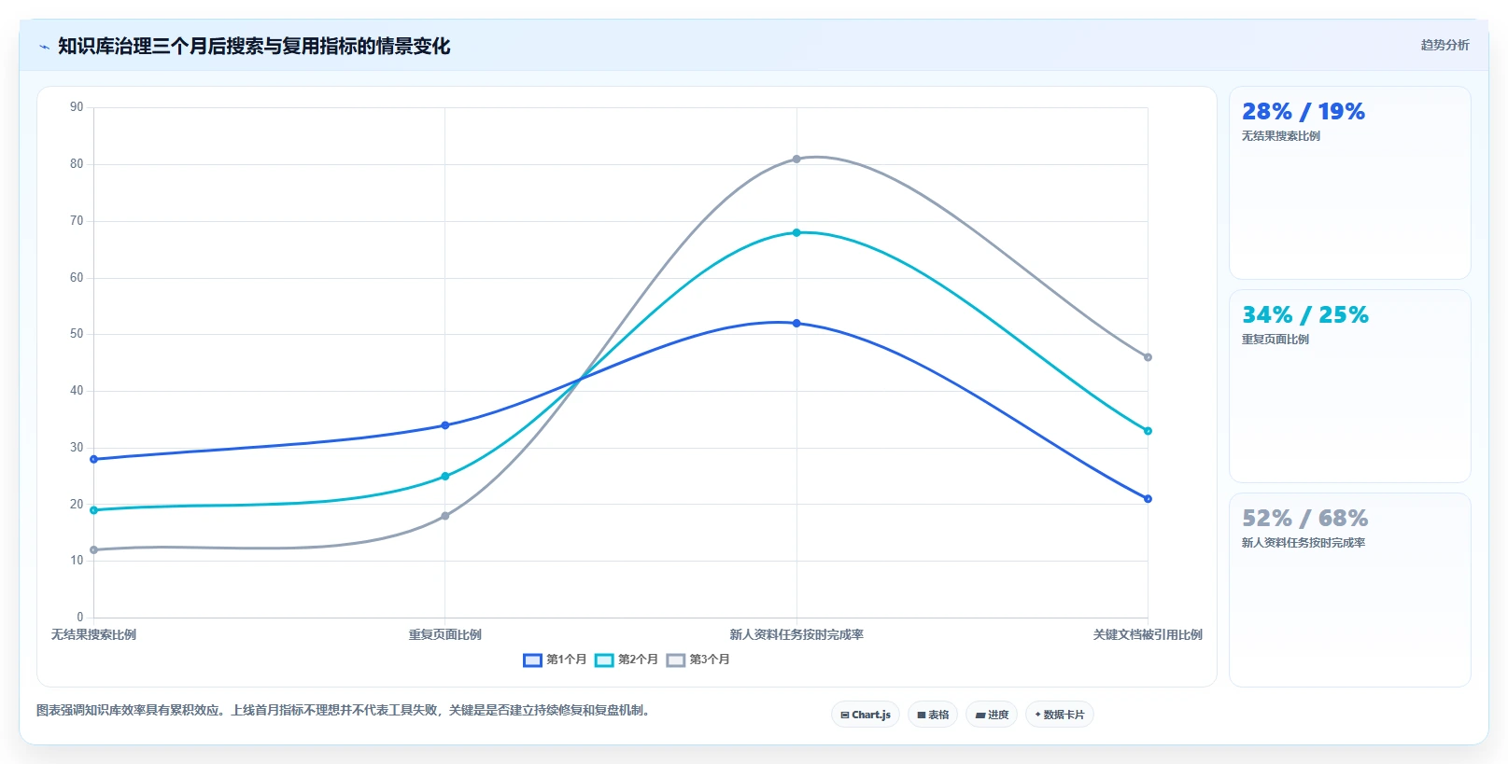Click the card caption 新人资料任务按时完成率
The image size is (1508, 764).
click(x=1303, y=543)
